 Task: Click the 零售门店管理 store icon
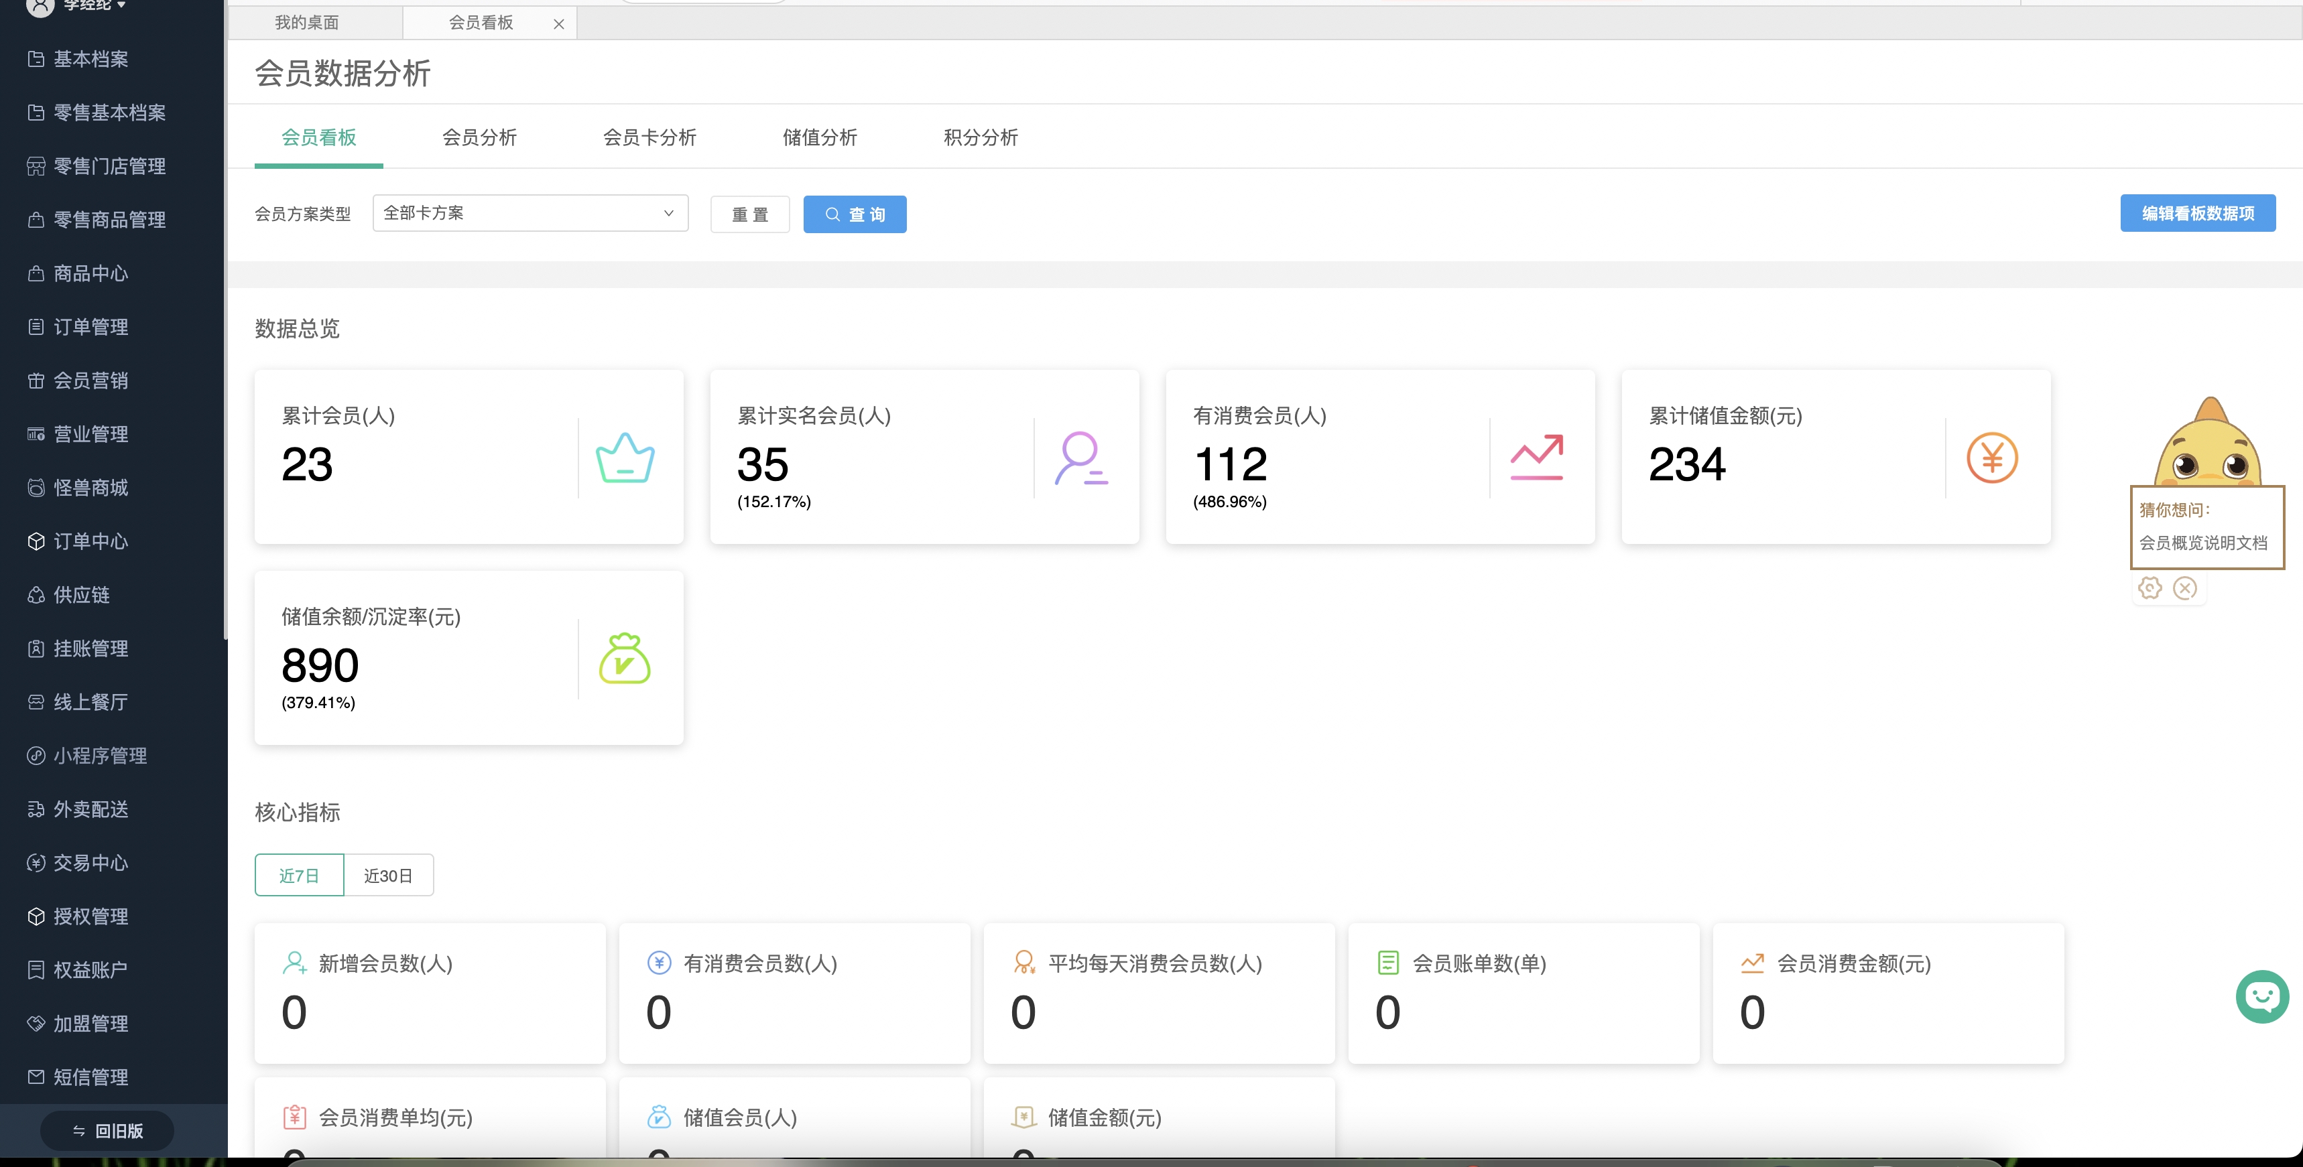[36, 166]
